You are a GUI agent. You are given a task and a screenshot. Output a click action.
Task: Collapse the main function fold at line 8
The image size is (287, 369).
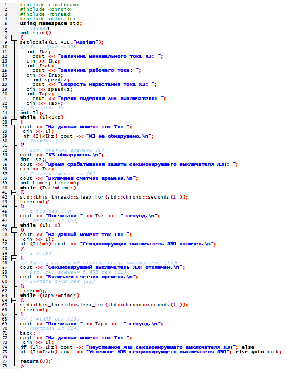[x=15, y=38]
